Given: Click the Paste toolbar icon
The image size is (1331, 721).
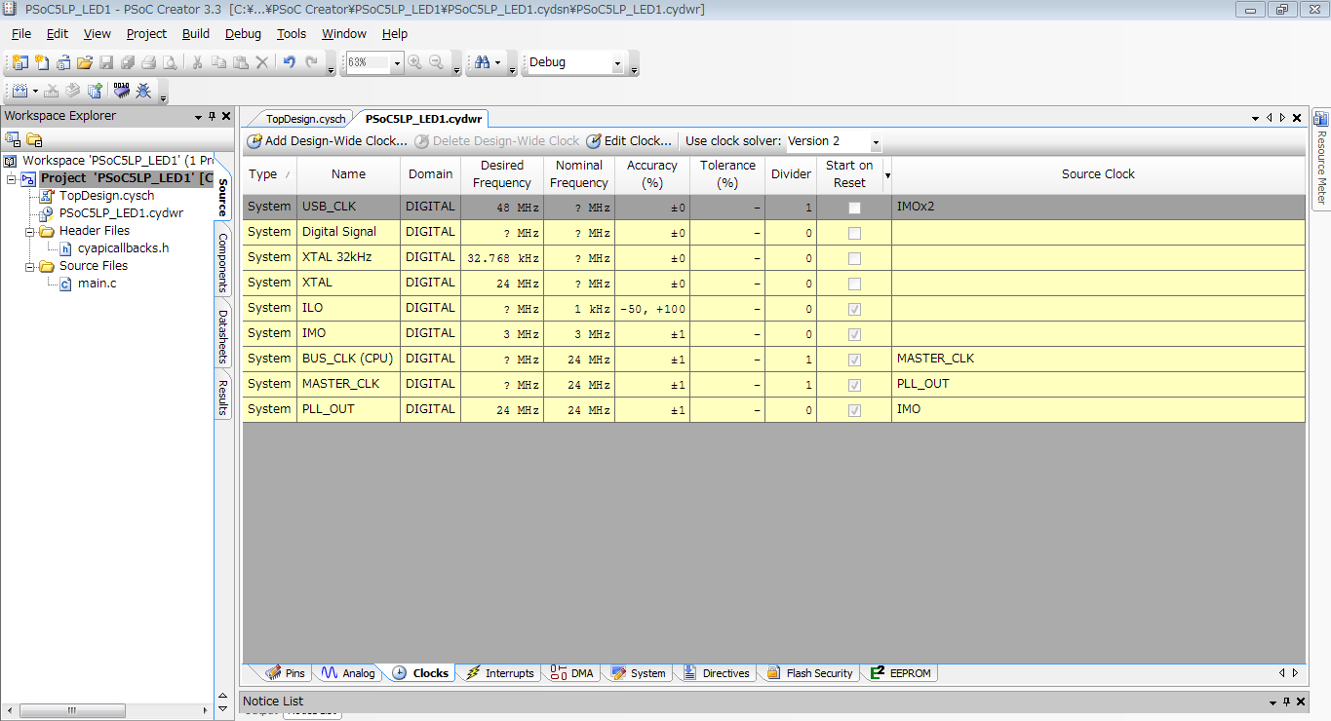Looking at the screenshot, I should [240, 62].
